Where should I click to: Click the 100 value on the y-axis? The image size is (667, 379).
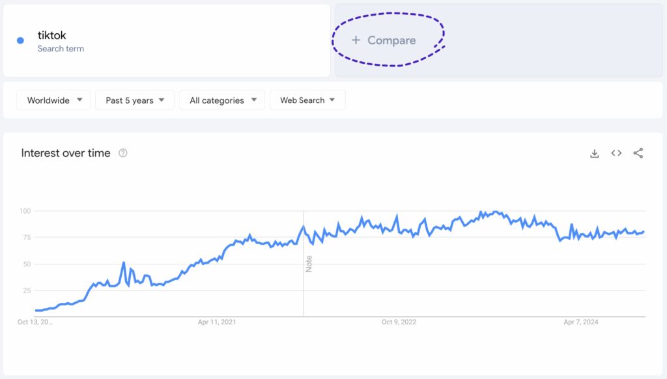25,211
